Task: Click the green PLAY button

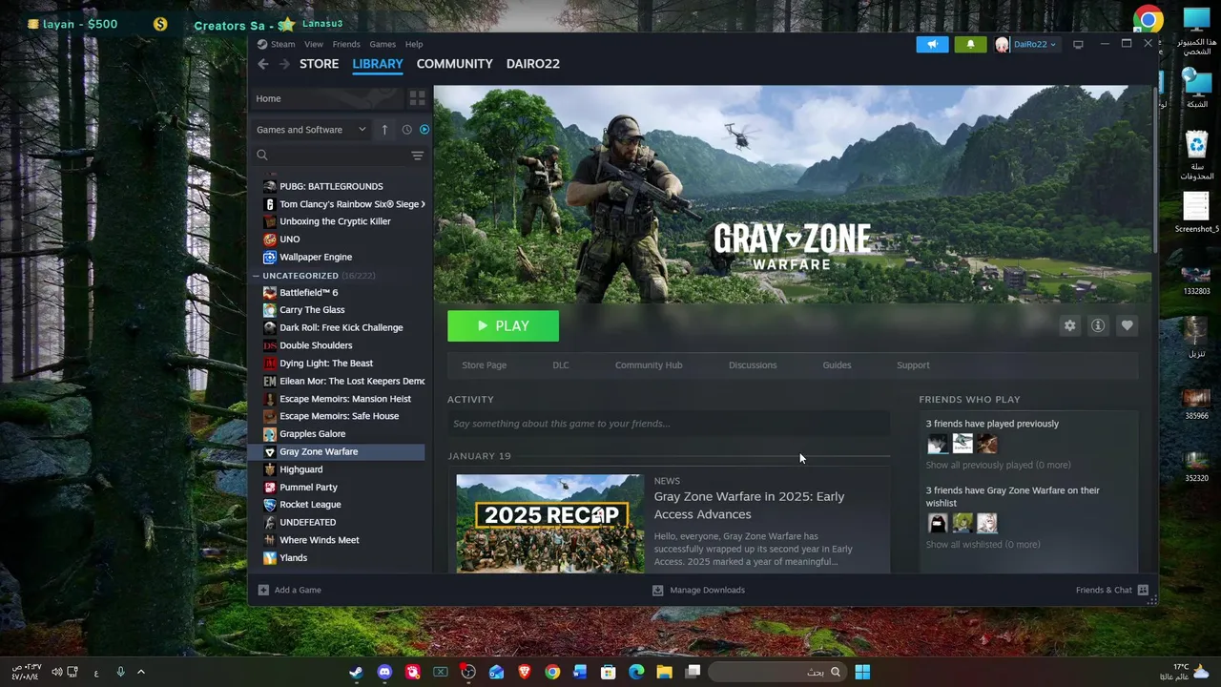Action: [504, 326]
